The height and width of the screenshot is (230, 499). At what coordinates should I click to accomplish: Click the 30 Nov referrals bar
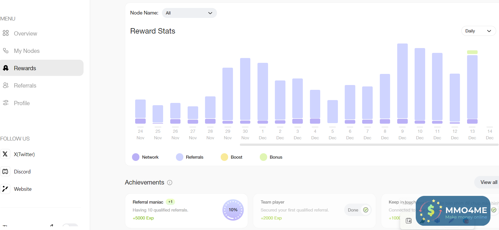coord(245,89)
